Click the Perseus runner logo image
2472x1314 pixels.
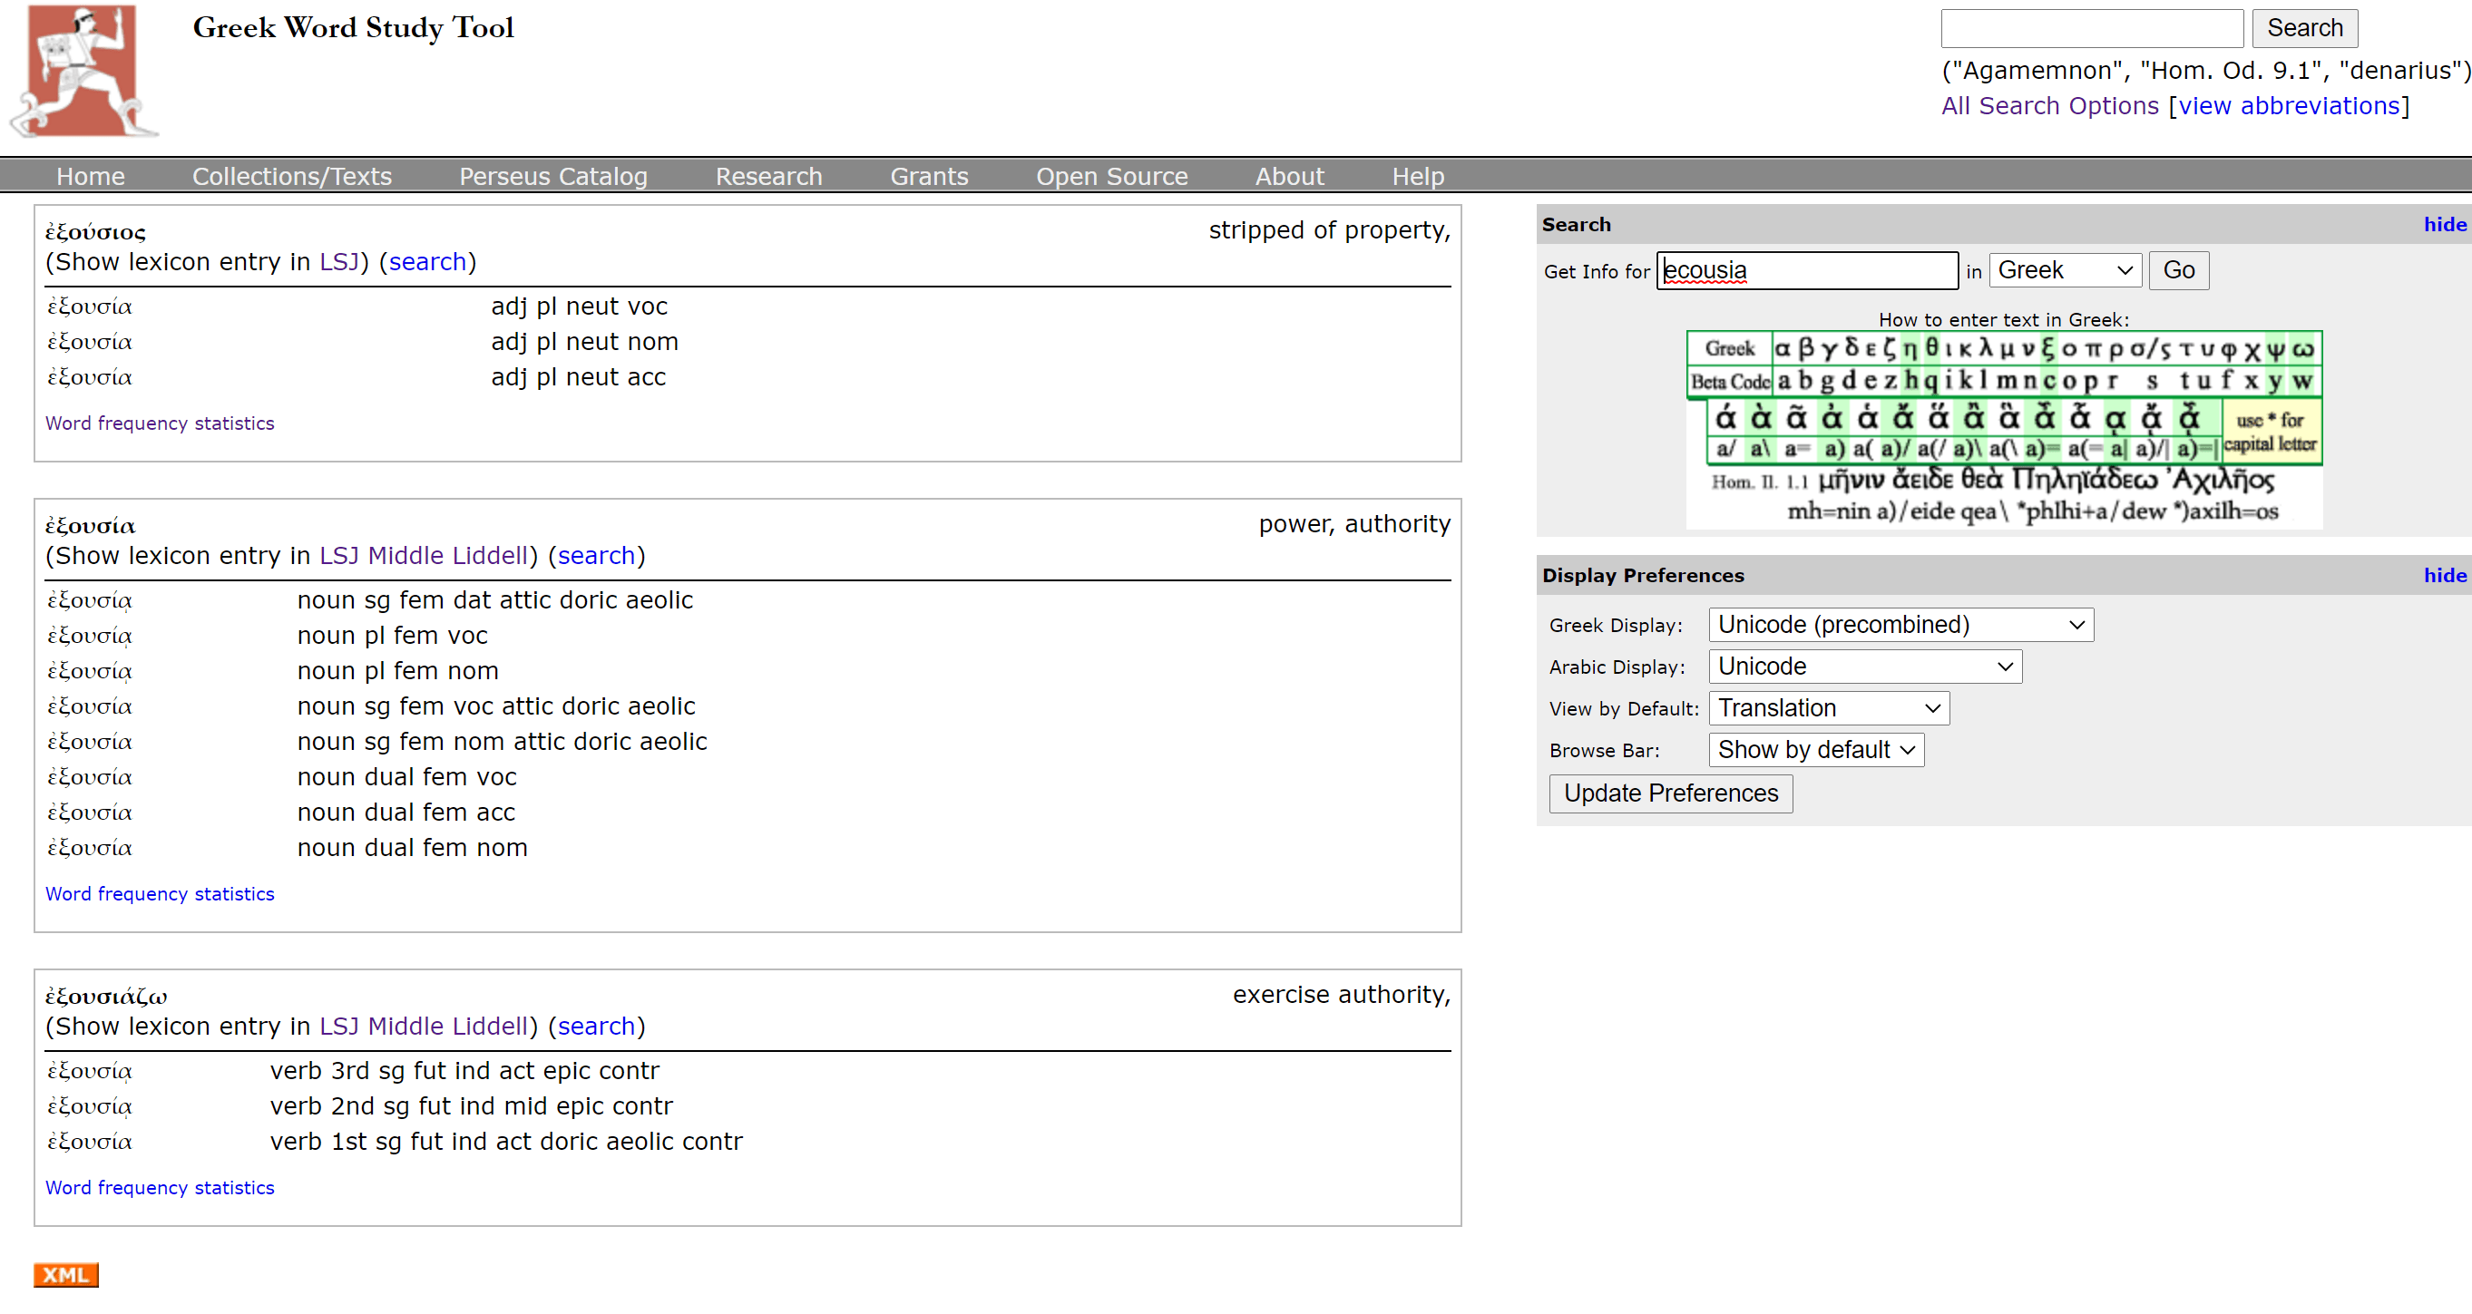(x=83, y=71)
